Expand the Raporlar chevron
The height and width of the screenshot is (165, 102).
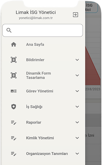point(77,122)
